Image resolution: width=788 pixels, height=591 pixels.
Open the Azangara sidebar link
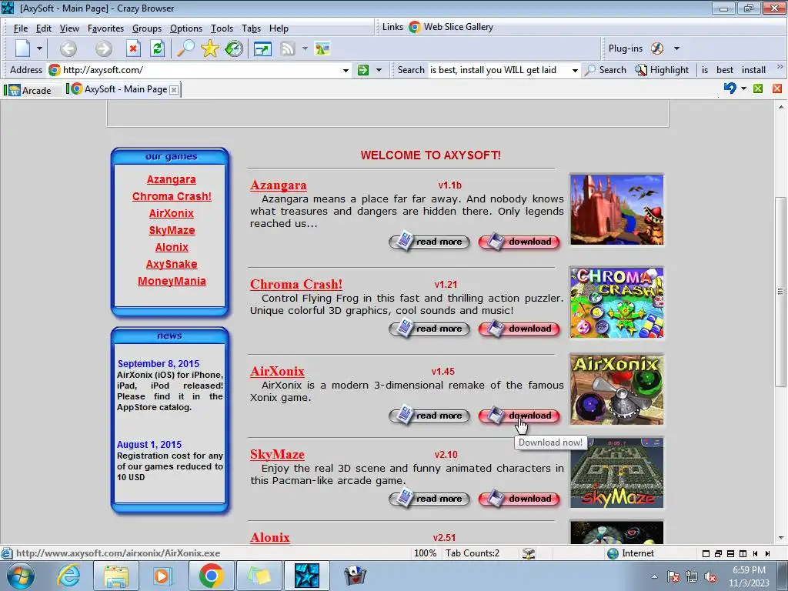click(172, 179)
